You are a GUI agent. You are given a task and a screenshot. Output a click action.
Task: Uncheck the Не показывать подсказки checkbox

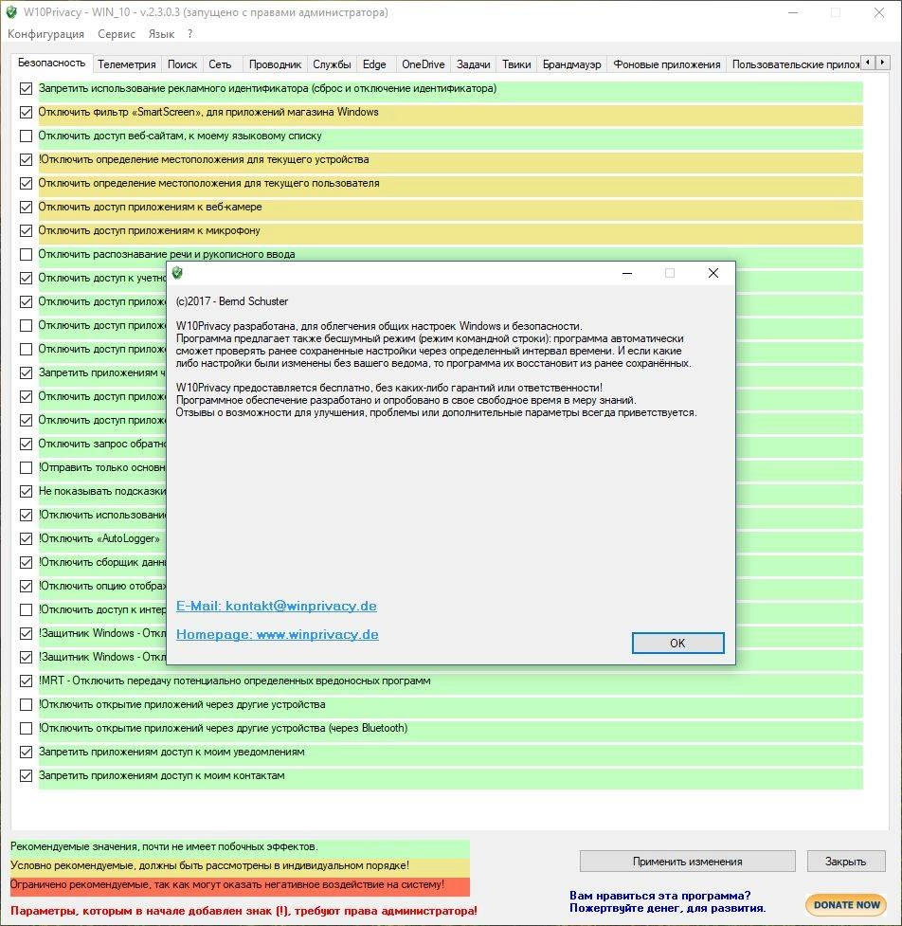click(26, 491)
